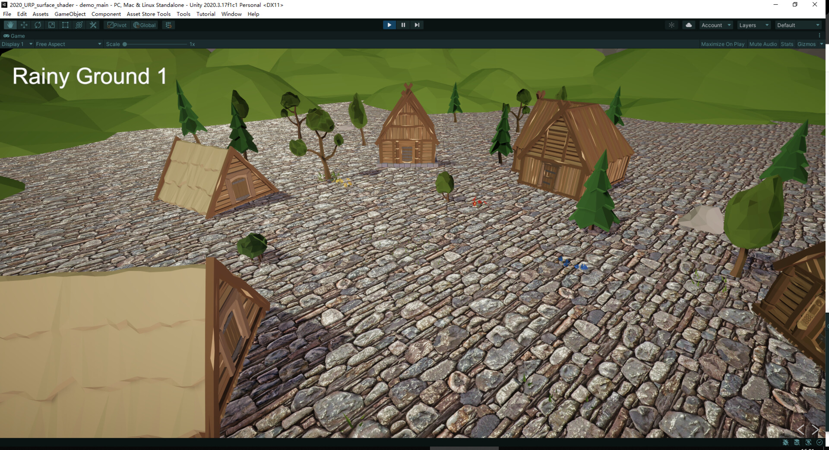
Task: Toggle Global handle orientation mode
Action: click(x=144, y=25)
